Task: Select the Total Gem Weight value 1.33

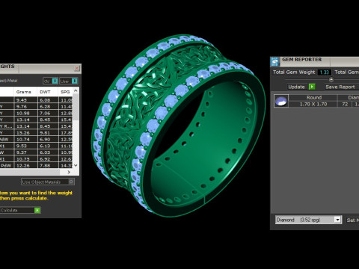Action: pyautogui.click(x=325, y=72)
